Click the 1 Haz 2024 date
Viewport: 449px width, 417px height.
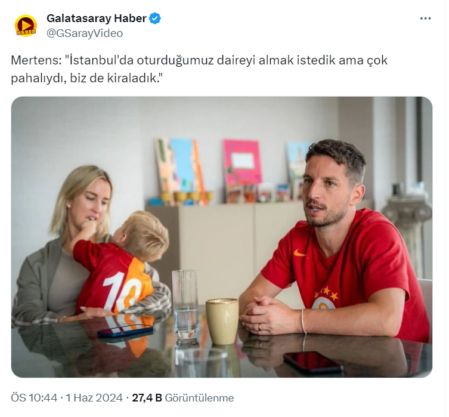click(94, 398)
